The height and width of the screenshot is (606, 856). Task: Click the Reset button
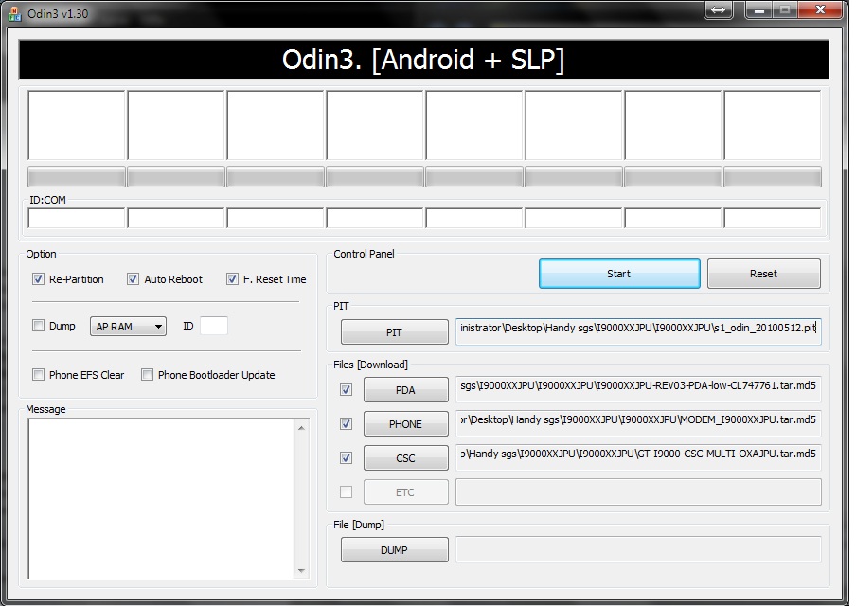coord(764,274)
